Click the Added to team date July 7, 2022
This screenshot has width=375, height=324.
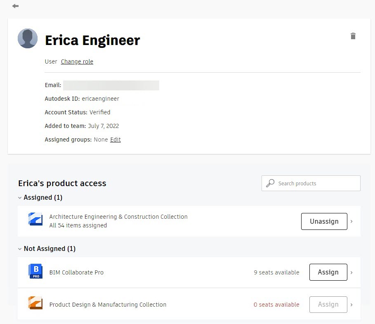pyautogui.click(x=103, y=126)
